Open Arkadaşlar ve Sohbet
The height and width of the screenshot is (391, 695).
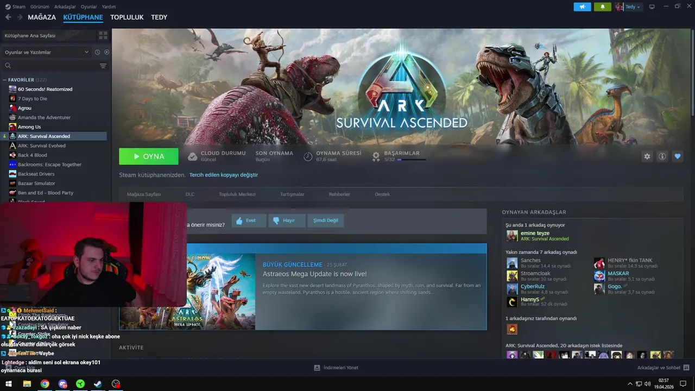click(x=663, y=368)
